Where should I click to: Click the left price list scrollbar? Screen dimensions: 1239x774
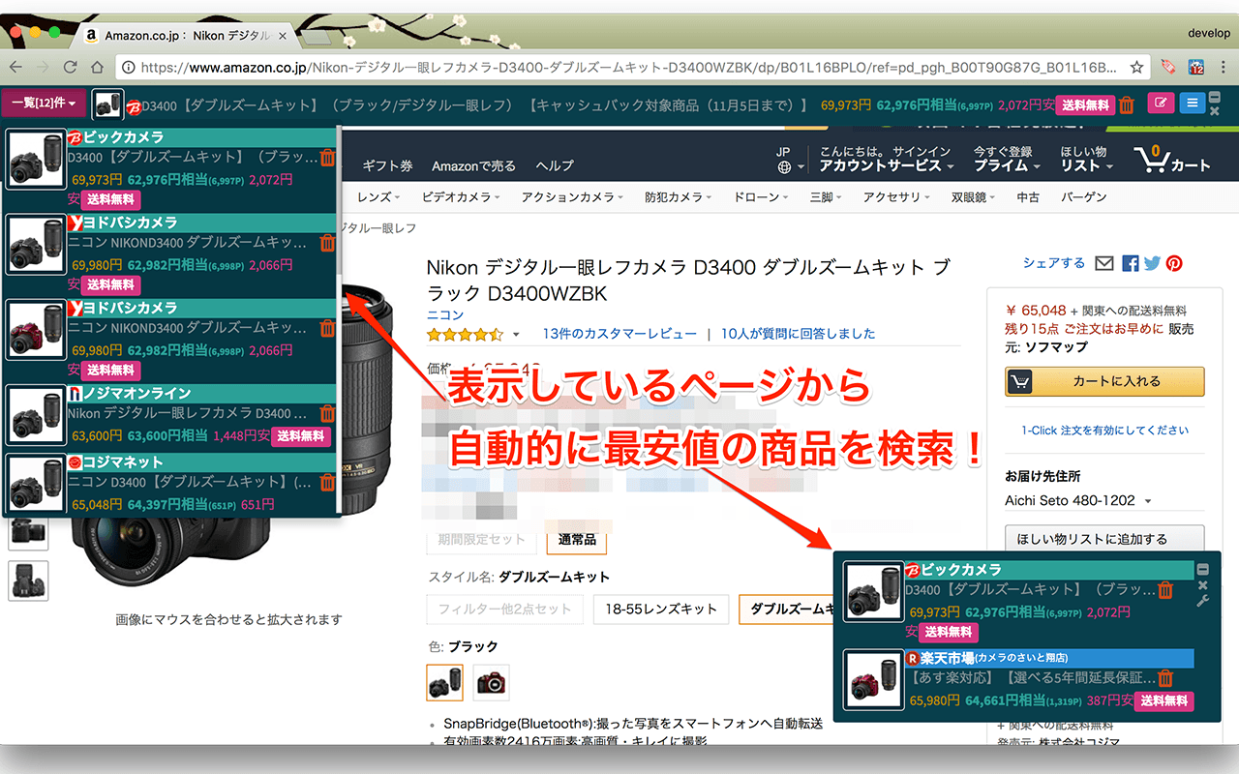pyautogui.click(x=338, y=198)
